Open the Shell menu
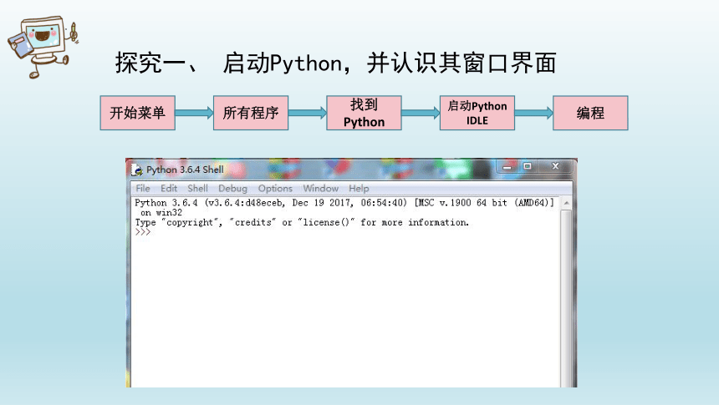Screen dimensions: 719x405 pos(197,188)
